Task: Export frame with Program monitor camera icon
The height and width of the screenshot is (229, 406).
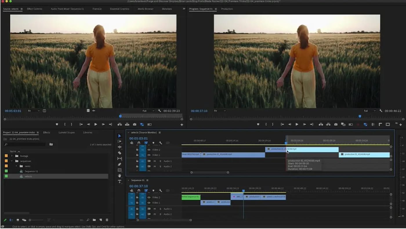Action: click(336, 124)
